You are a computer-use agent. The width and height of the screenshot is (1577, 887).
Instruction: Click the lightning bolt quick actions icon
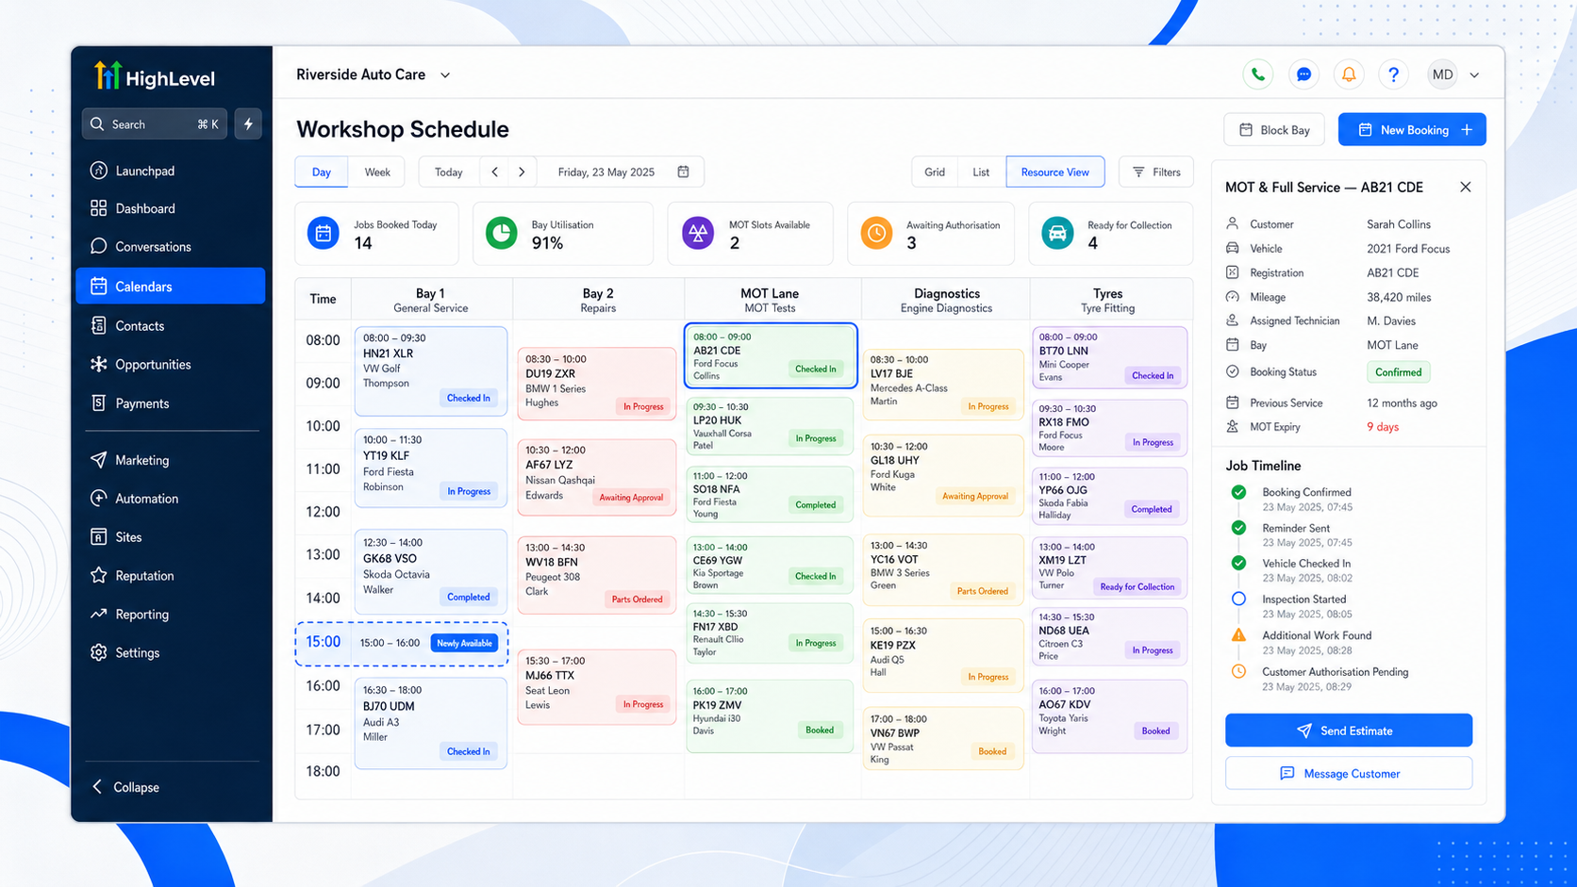[x=248, y=123]
